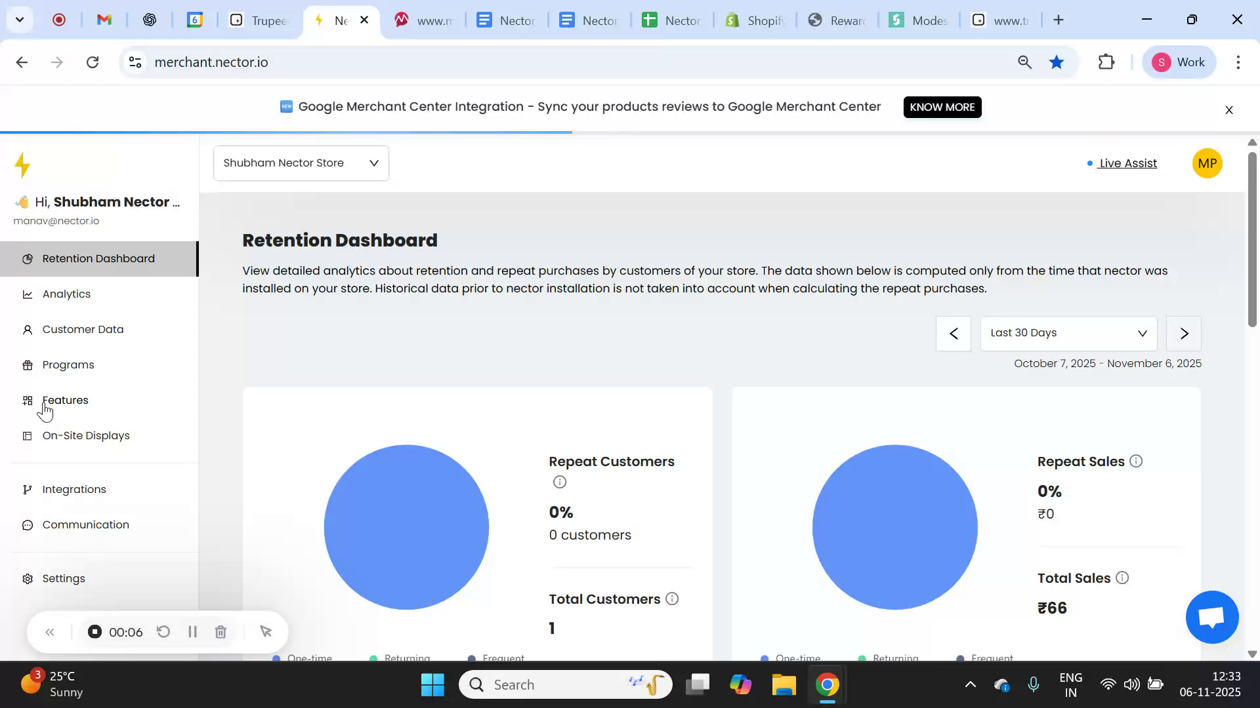Open the Last 30 Days dropdown
The height and width of the screenshot is (708, 1260).
[1068, 333]
